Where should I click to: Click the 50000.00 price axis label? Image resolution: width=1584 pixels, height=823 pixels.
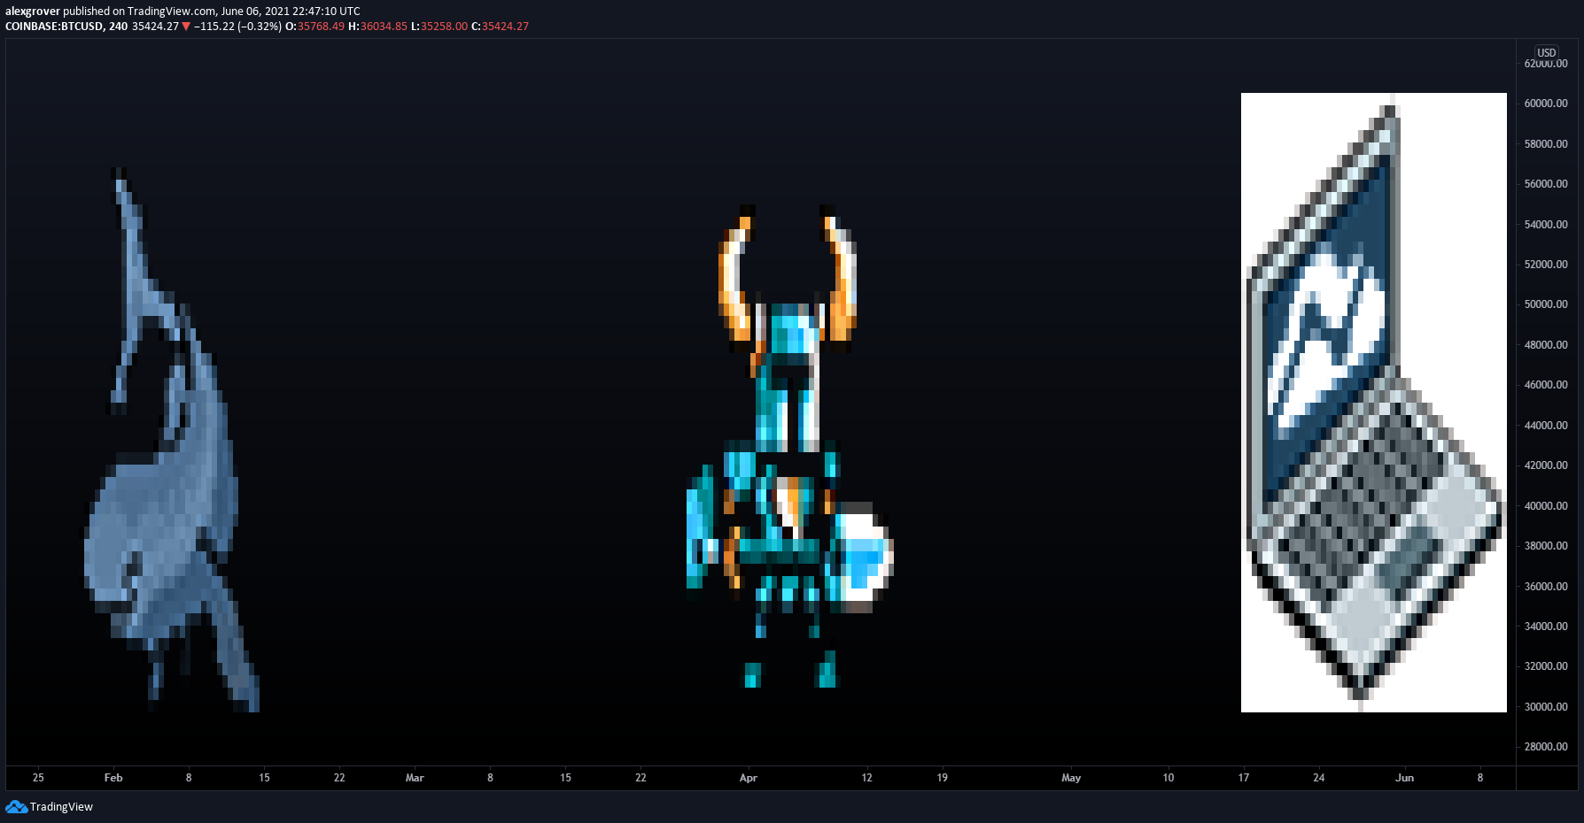[1546, 304]
